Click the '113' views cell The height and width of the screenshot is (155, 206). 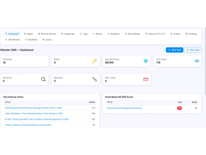[94, 108]
